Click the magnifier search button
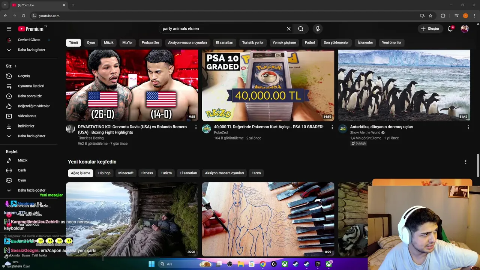The image size is (480, 270). (x=301, y=28)
